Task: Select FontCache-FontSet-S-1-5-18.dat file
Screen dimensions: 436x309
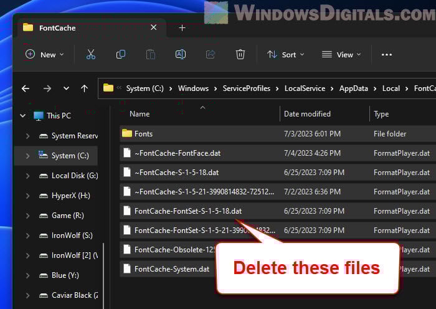Action: tap(278, 211)
